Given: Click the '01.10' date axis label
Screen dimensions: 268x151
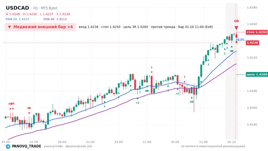Looking at the screenshot, I should tap(232, 142).
